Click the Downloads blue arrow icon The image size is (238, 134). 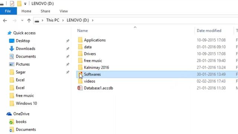pos(12,49)
